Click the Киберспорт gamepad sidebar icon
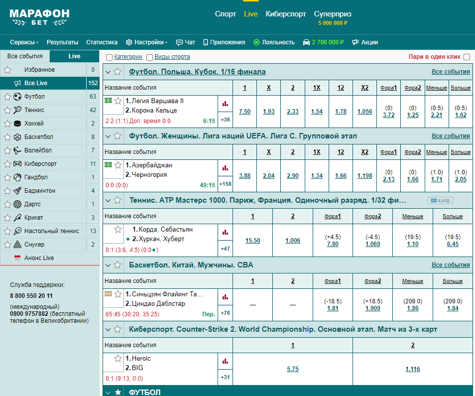The width and height of the screenshot is (475, 396). coord(17,164)
